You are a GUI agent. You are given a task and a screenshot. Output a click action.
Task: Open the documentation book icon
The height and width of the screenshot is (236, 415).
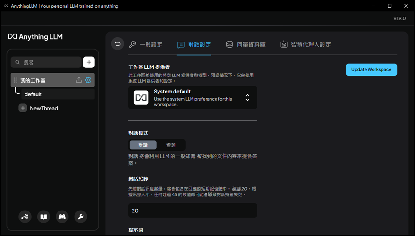(43, 217)
